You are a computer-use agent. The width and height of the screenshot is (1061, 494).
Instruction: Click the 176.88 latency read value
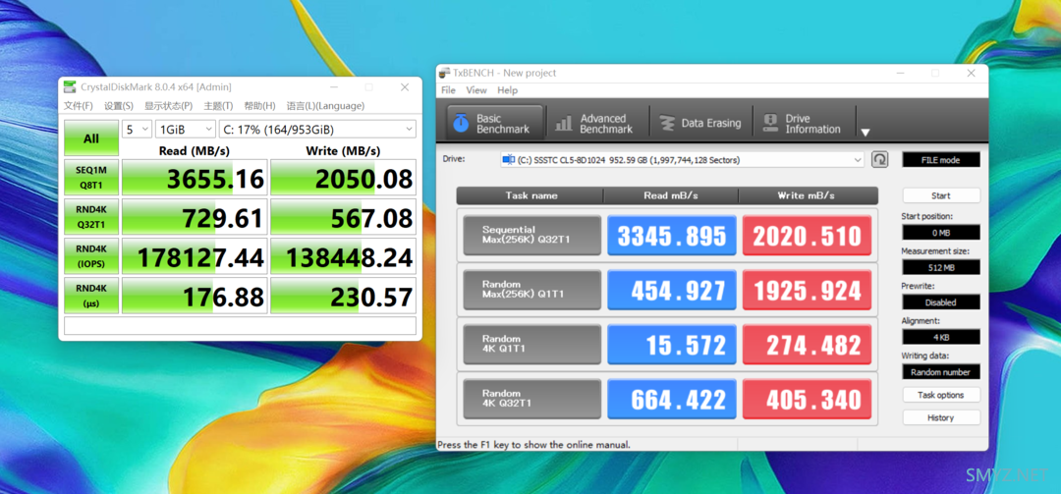195,295
